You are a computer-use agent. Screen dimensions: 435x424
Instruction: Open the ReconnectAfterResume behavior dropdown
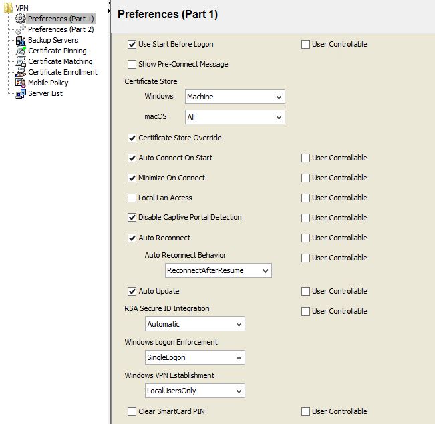click(x=219, y=270)
